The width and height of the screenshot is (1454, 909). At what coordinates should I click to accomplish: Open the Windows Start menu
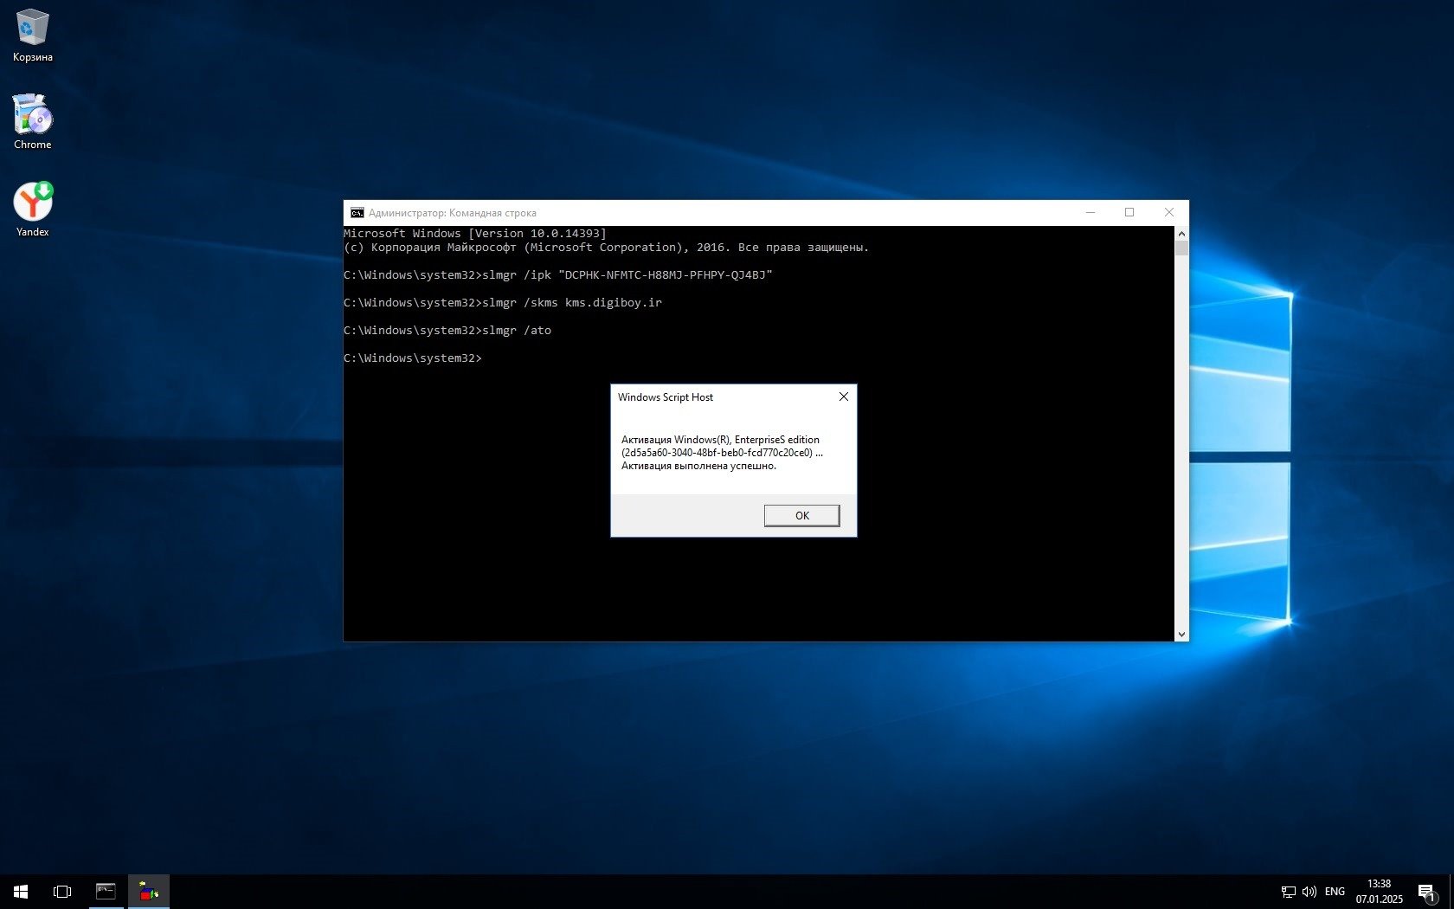coord(21,891)
